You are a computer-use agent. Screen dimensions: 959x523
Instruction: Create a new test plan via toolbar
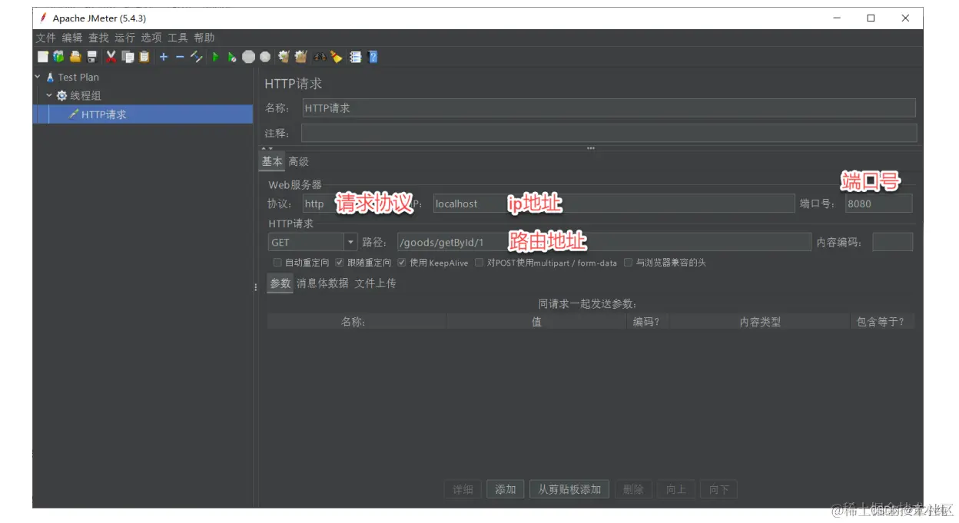pos(43,57)
